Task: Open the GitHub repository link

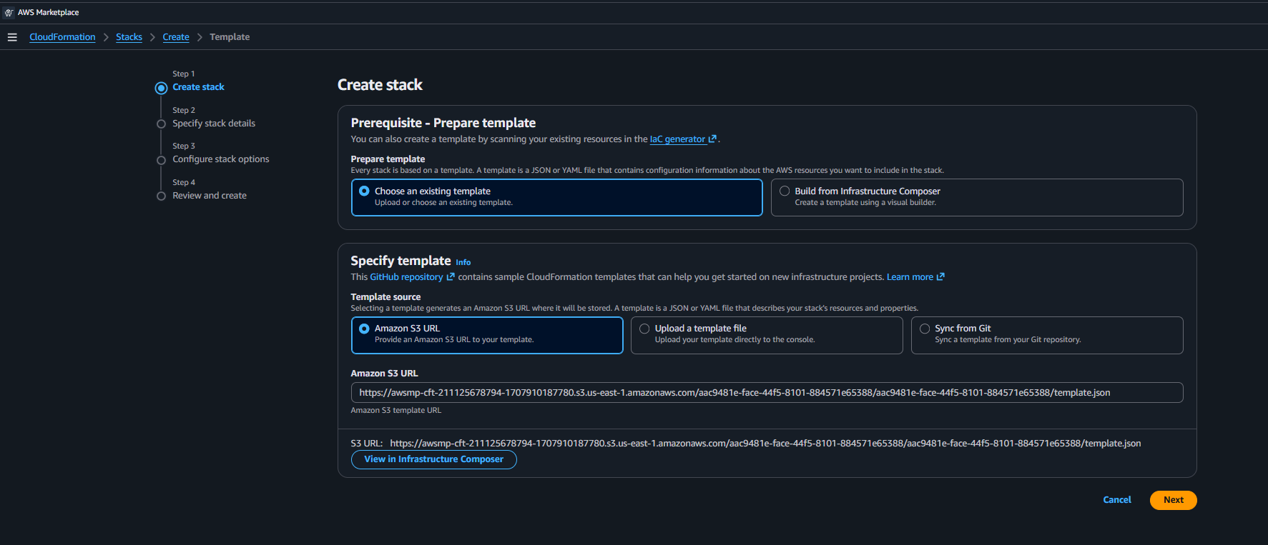Action: click(406, 277)
